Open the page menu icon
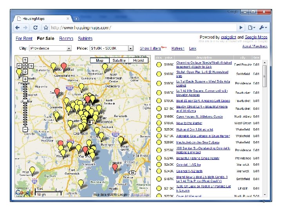 point(251,28)
